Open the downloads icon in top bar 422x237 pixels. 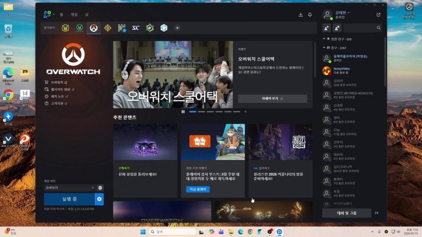click(300, 15)
